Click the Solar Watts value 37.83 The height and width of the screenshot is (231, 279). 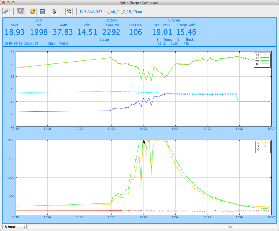tap(63, 32)
